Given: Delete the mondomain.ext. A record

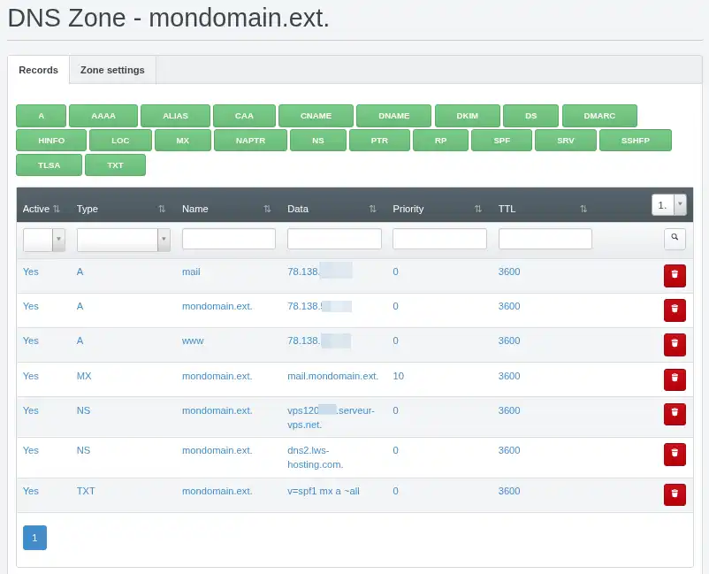Looking at the screenshot, I should [675, 310].
